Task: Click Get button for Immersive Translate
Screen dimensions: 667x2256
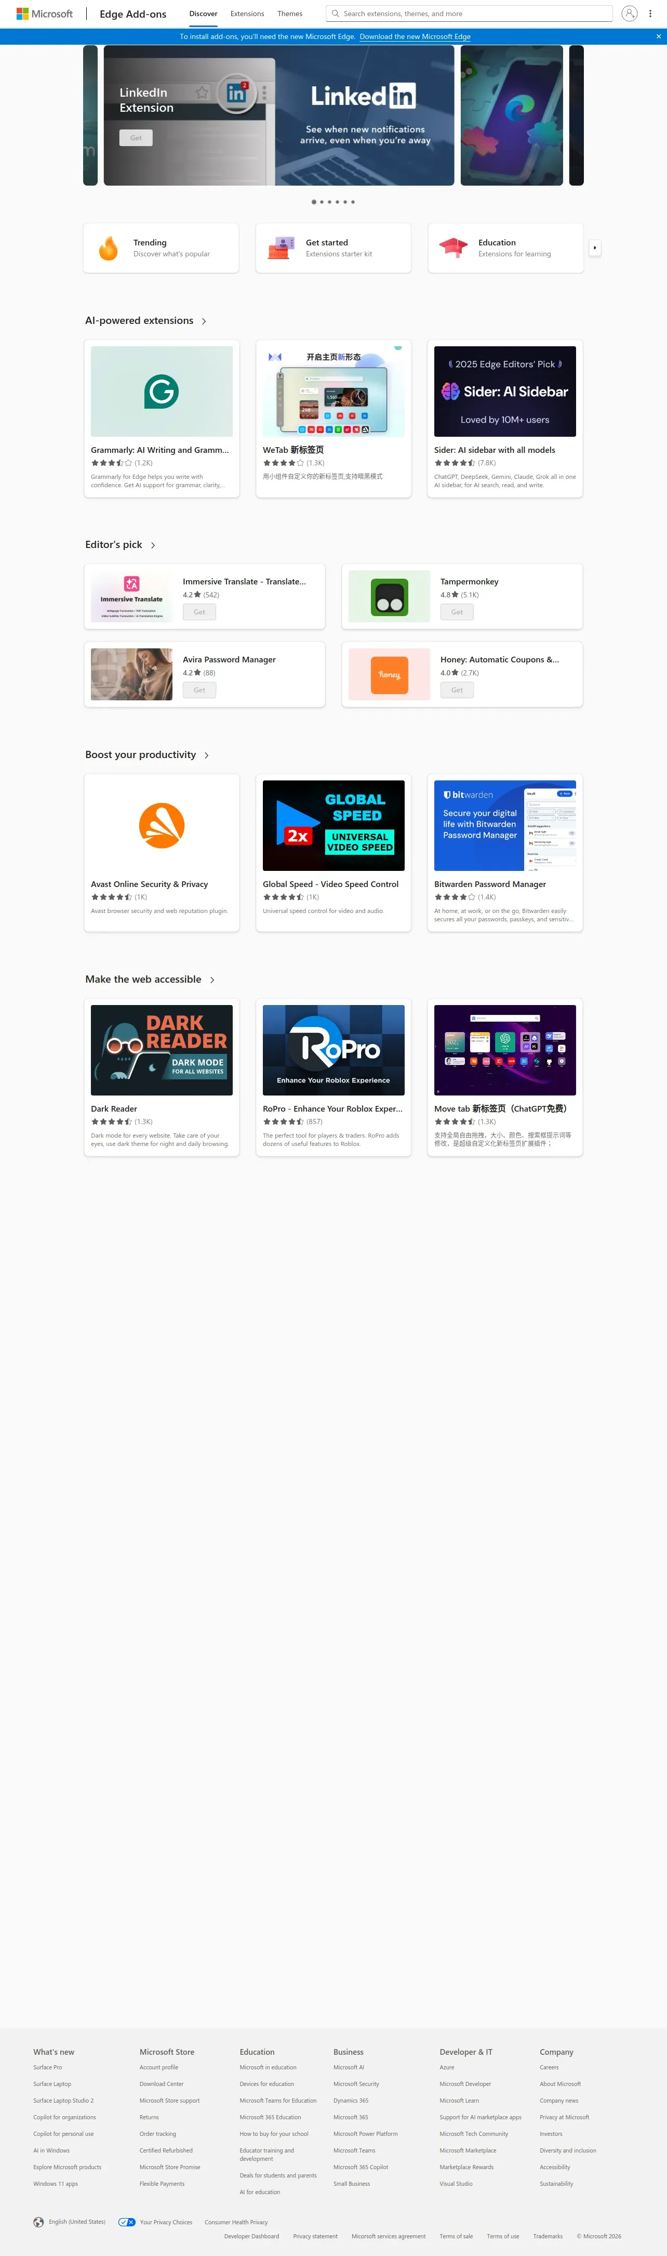Action: tap(199, 612)
